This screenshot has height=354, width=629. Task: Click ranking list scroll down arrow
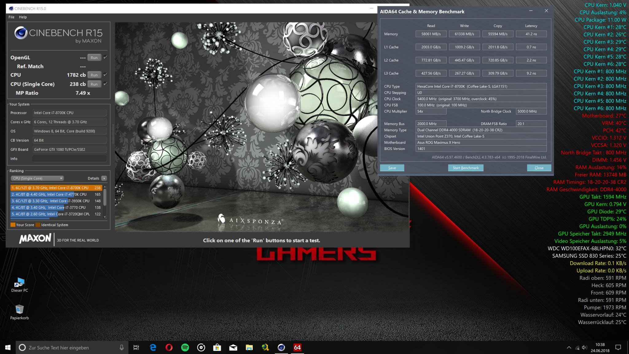(105, 217)
